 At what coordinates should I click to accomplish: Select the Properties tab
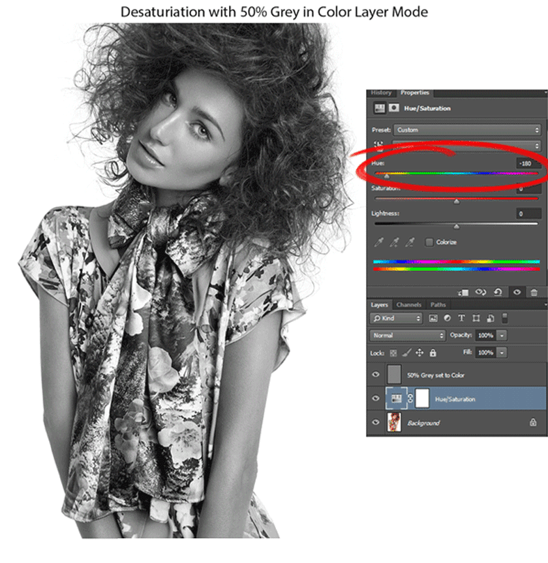(414, 93)
